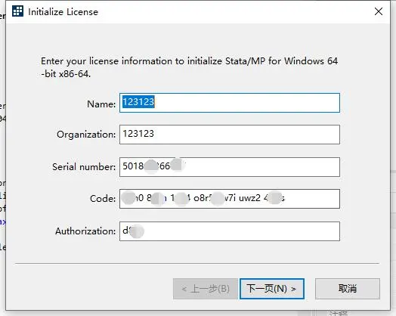Focus the Name input field
Viewport: 396px width, 316px height.
click(230, 103)
